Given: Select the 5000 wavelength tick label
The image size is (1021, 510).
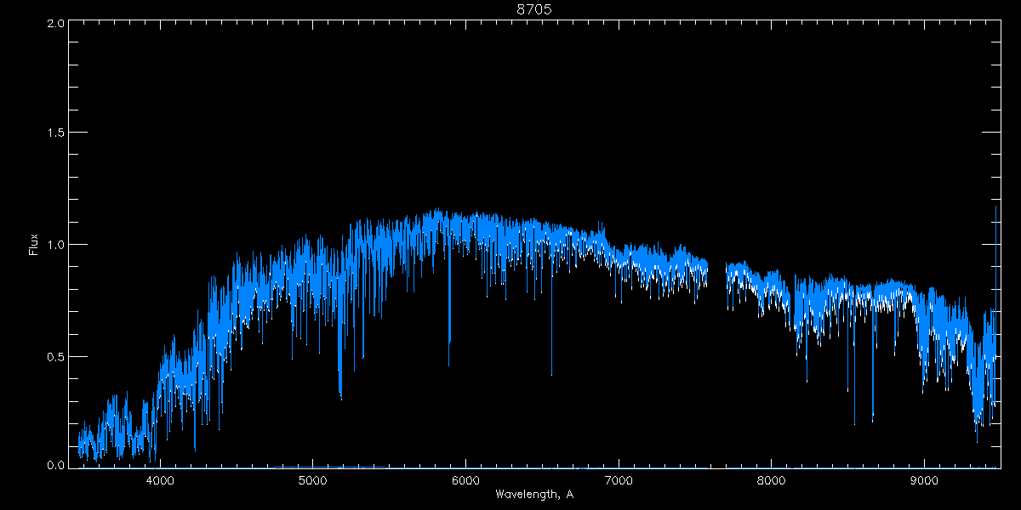Looking at the screenshot, I should point(313,480).
